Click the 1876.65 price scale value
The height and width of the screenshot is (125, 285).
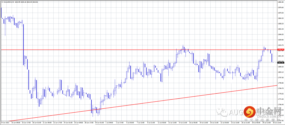pyautogui.click(x=281, y=7)
